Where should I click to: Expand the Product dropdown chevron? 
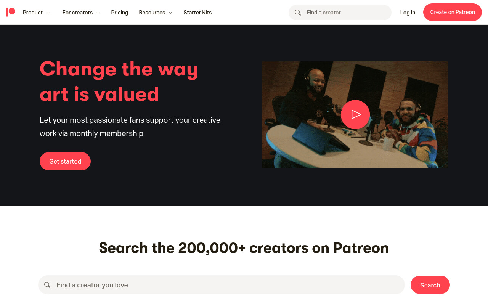pyautogui.click(x=48, y=13)
